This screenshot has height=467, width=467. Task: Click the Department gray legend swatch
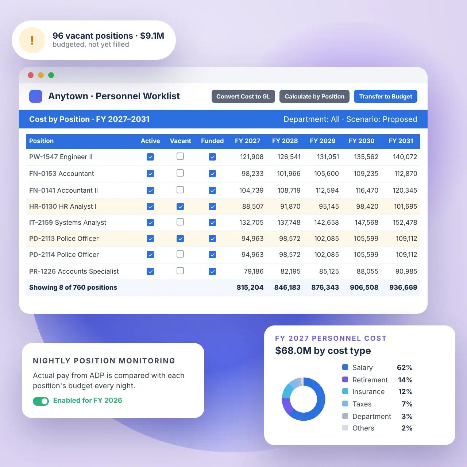click(x=345, y=416)
